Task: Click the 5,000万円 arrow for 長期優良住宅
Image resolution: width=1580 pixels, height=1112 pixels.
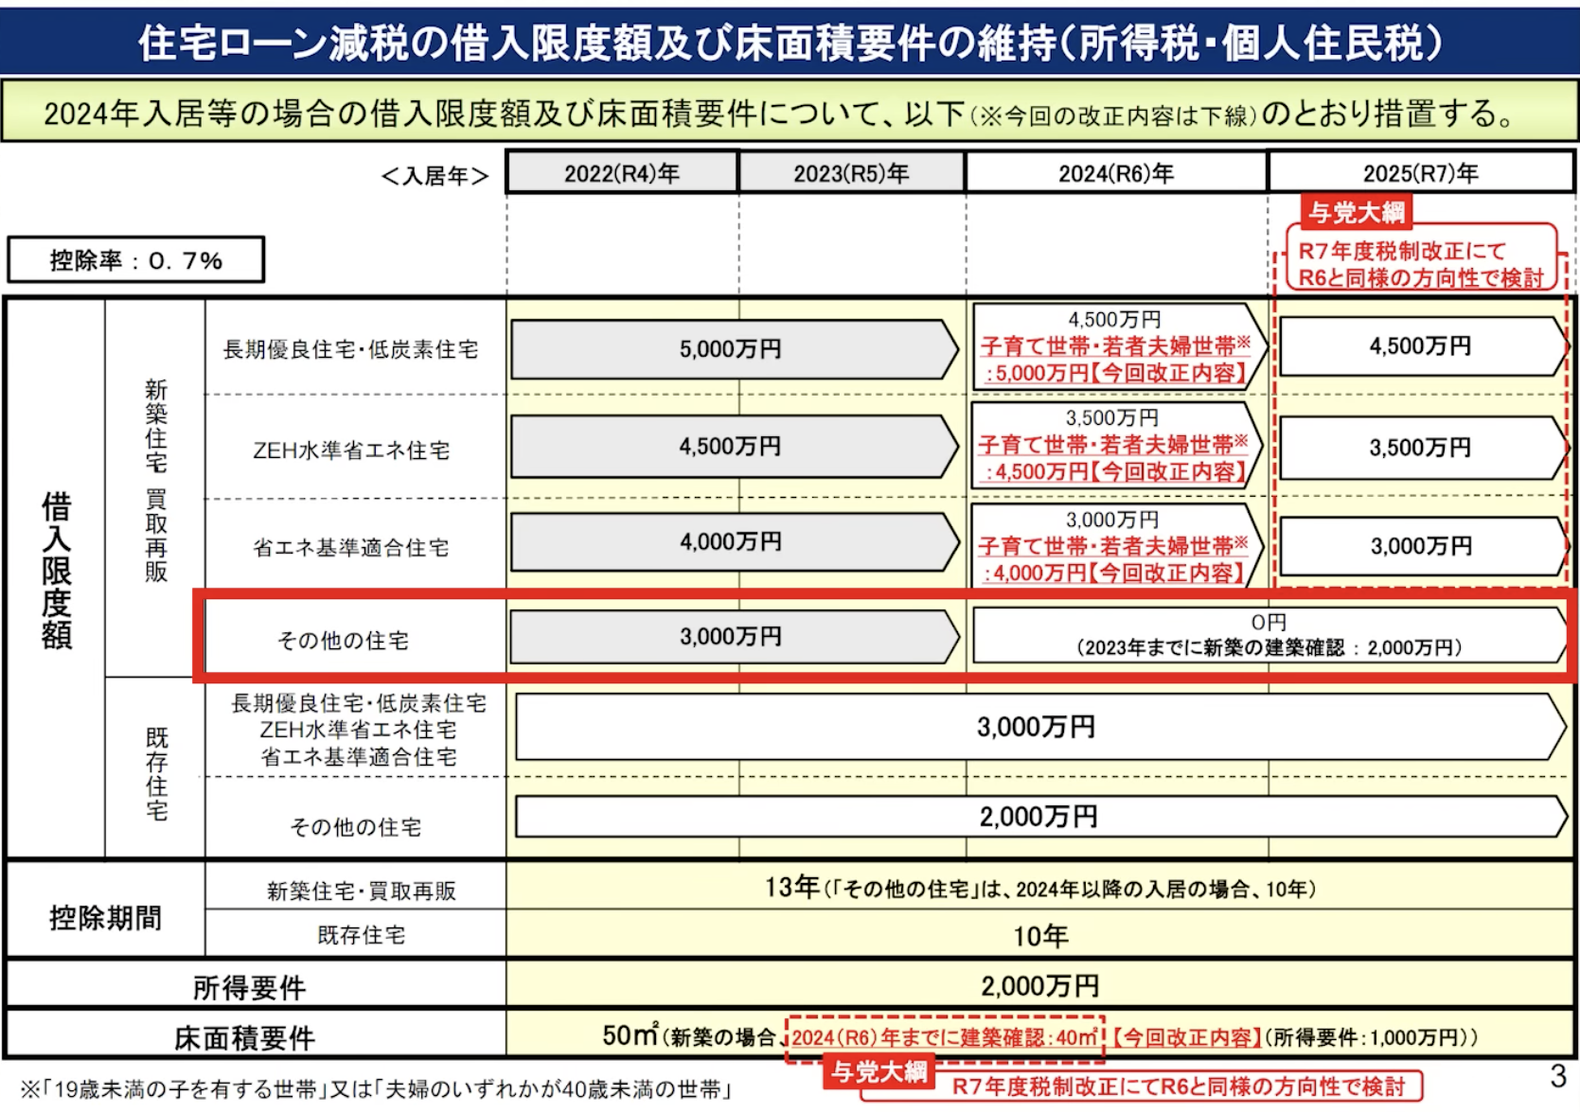Action: 734,349
